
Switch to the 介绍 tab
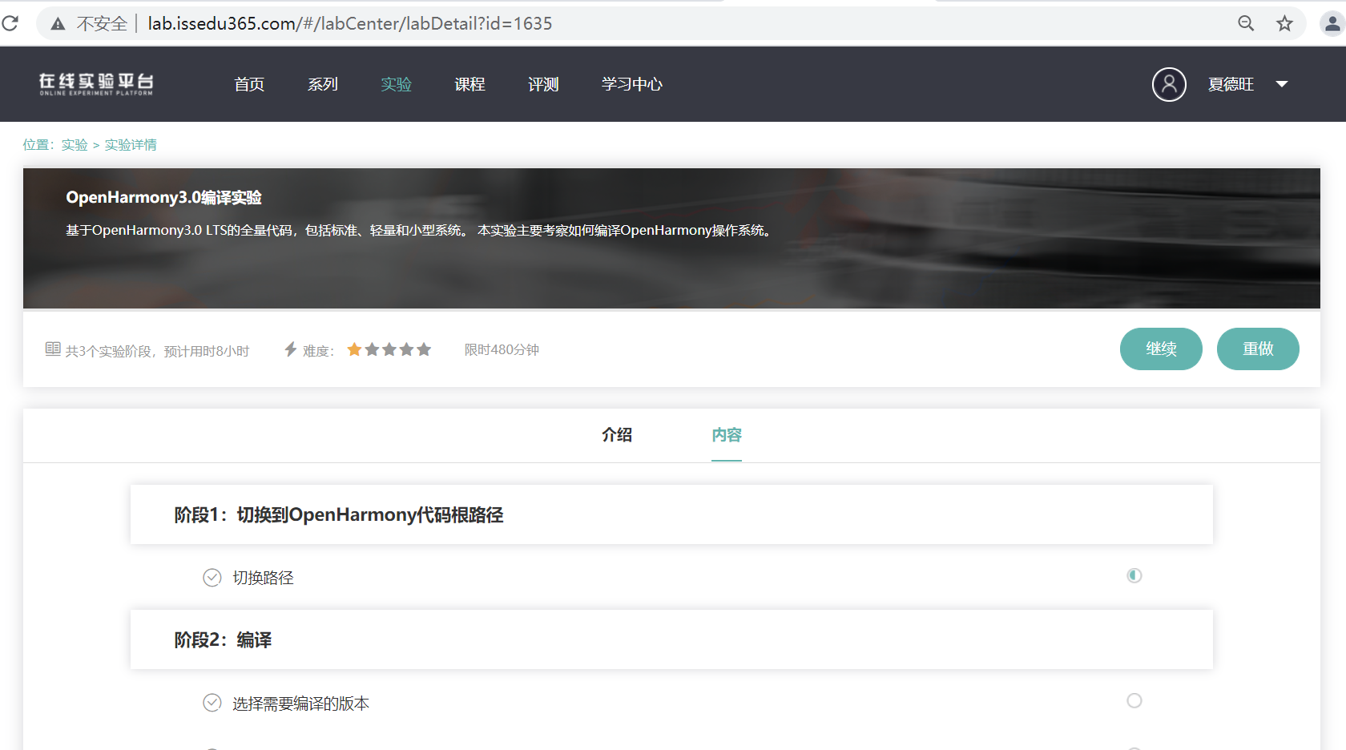(617, 435)
